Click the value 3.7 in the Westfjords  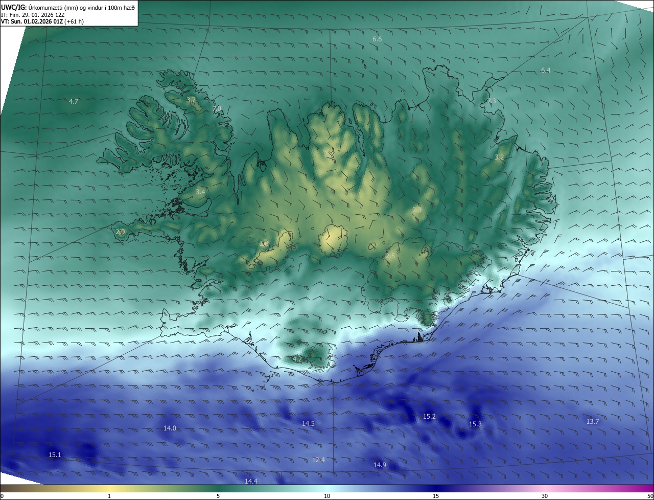[191, 100]
